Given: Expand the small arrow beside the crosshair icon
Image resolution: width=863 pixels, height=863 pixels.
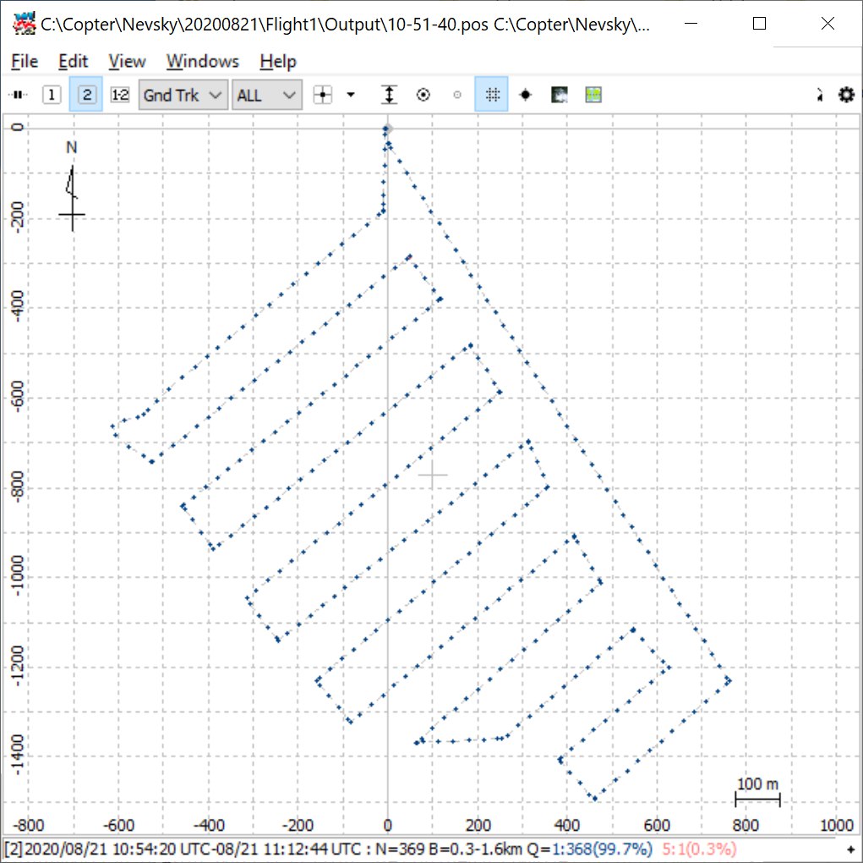Looking at the screenshot, I should (x=351, y=95).
